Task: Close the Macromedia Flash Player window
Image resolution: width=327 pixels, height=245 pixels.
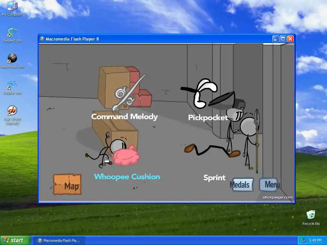Action: pos(291,39)
